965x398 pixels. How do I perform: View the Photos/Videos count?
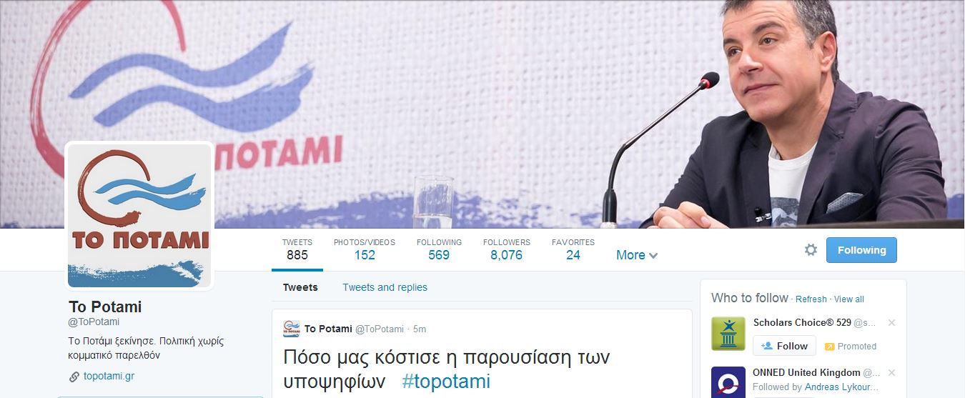(365, 249)
